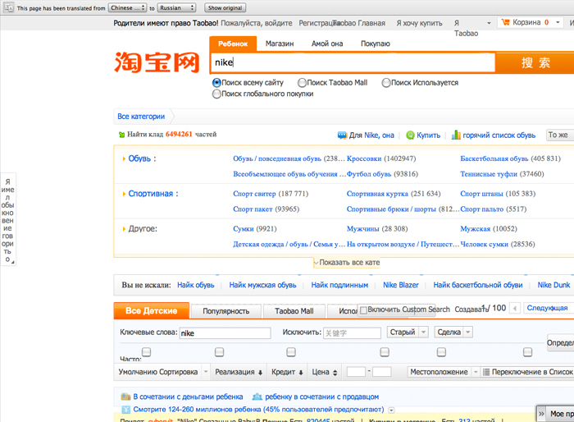Screen dimensions: 574x422
Task: Expand the Другое category arrow
Action: click(124, 229)
